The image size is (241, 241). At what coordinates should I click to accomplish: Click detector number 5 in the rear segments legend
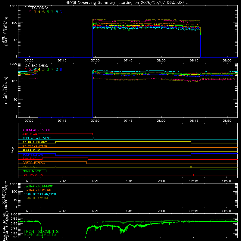click(43, 70)
